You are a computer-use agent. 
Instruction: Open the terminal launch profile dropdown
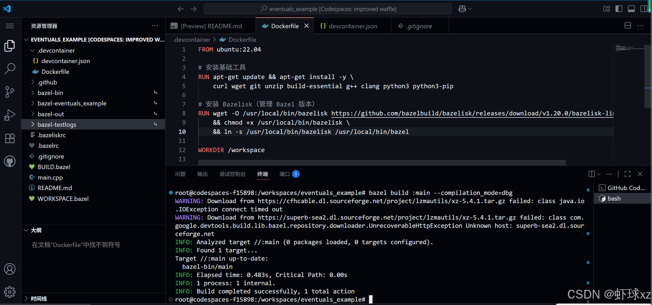point(599,174)
